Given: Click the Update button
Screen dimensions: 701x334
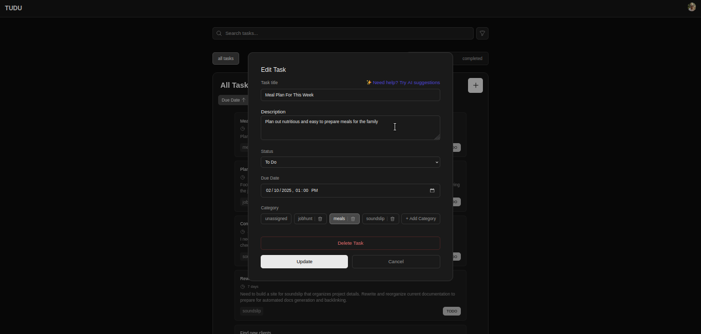Looking at the screenshot, I should [304, 262].
